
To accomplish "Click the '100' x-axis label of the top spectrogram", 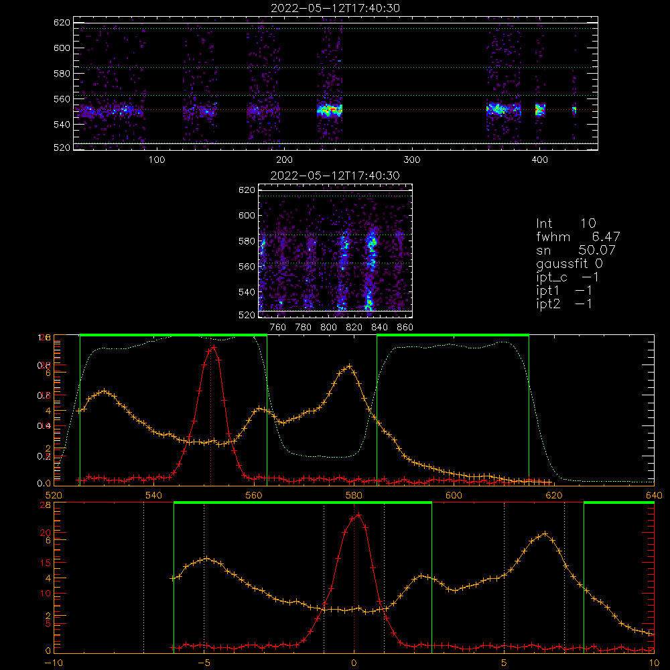I will pyautogui.click(x=157, y=160).
